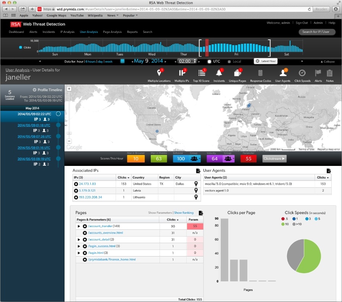
Task: Show Lithuania location via map pin
Action: [x=196, y=197]
